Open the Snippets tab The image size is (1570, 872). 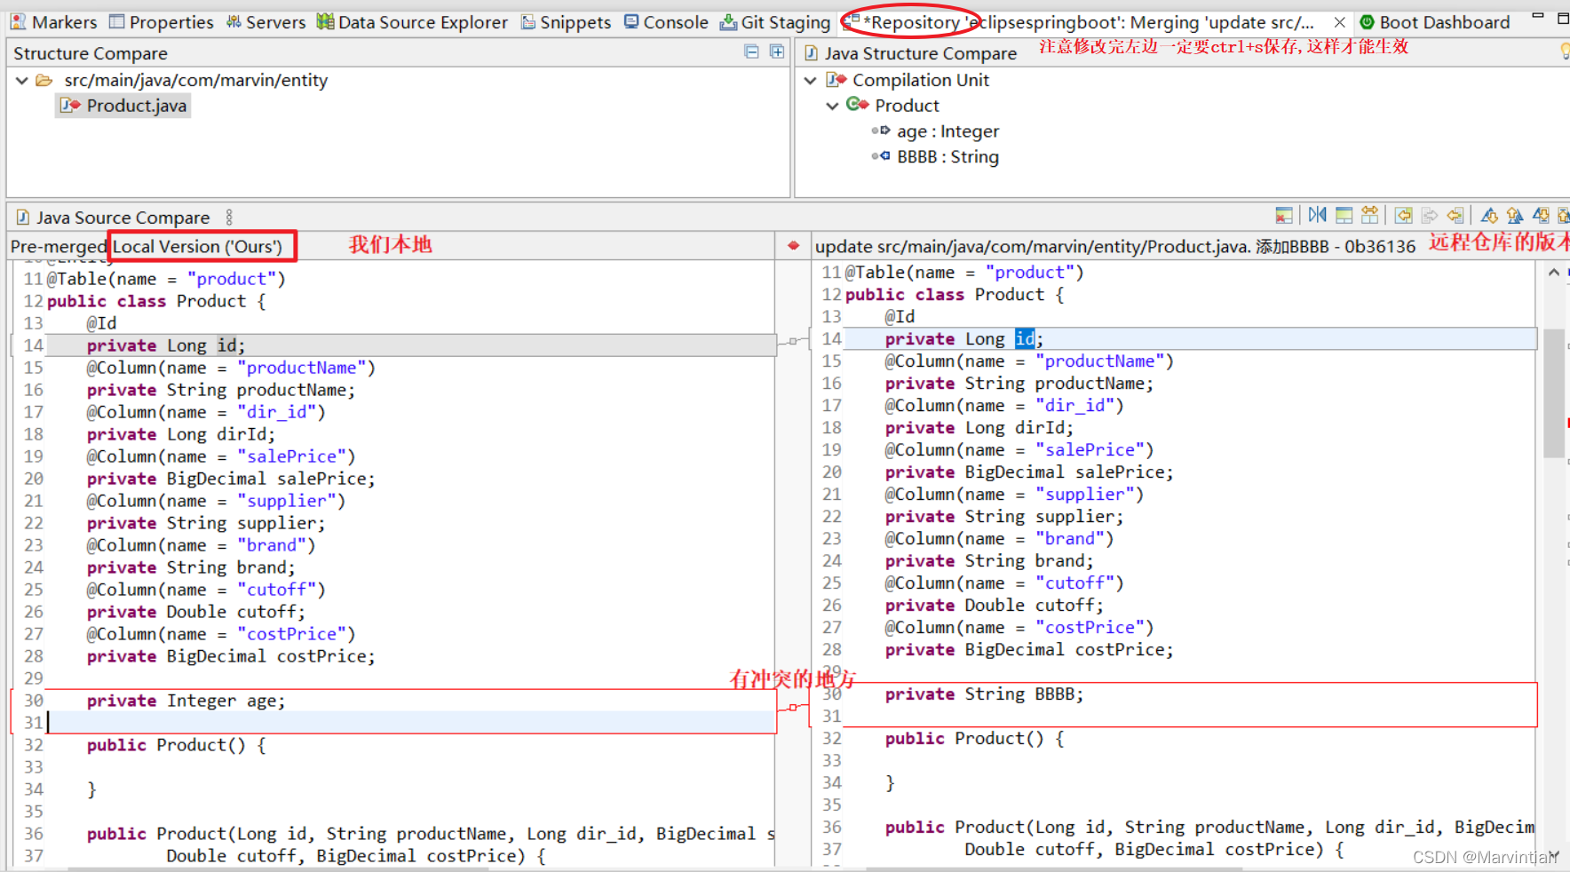pyautogui.click(x=566, y=22)
